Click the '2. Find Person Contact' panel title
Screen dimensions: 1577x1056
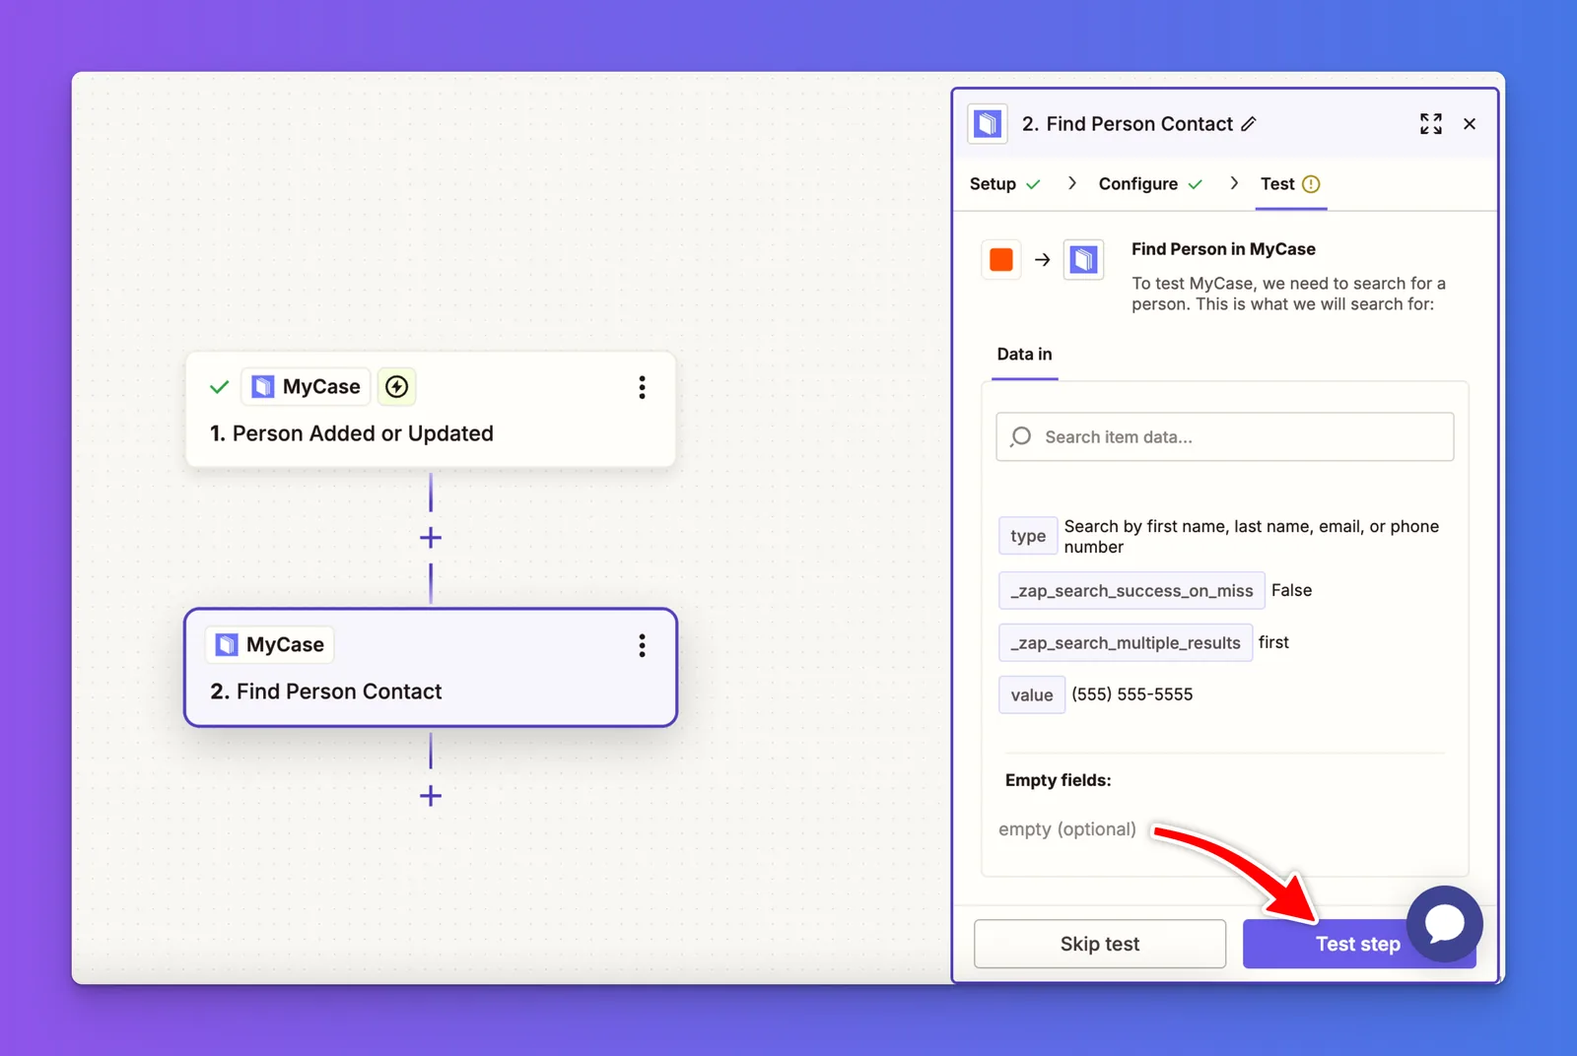1128,124
